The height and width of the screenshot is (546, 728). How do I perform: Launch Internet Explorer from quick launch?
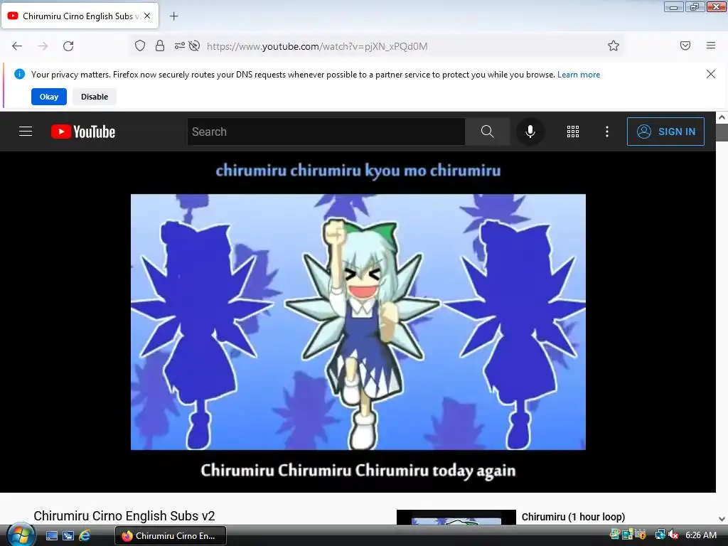pyautogui.click(x=85, y=536)
